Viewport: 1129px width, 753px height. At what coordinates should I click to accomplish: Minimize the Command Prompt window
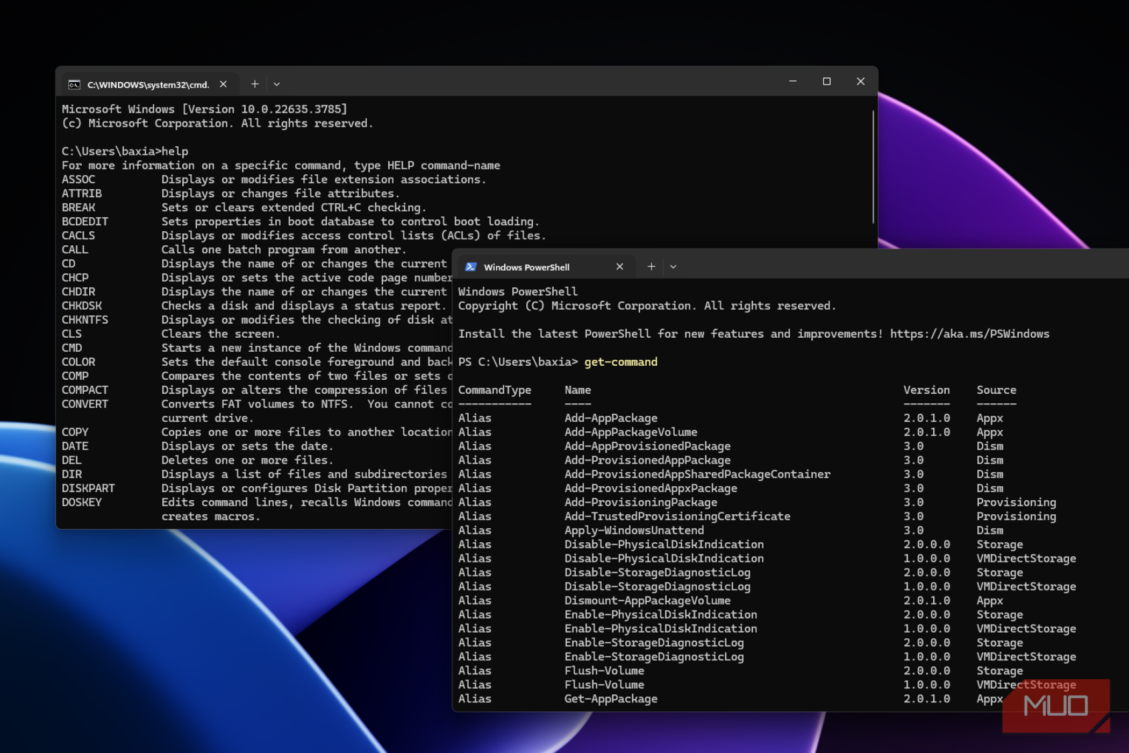[792, 81]
